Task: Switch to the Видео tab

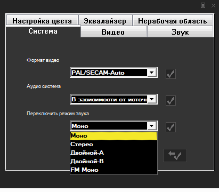Action: (113, 32)
